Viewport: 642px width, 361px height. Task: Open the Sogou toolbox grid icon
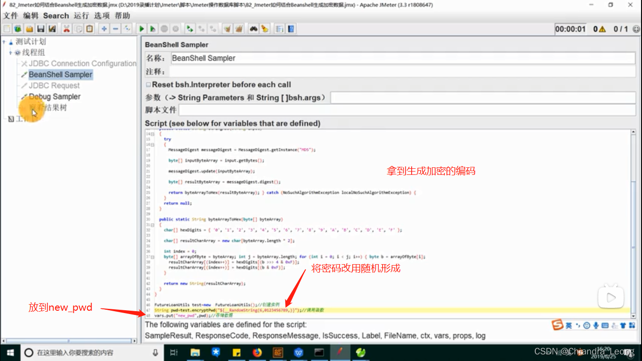click(632, 325)
